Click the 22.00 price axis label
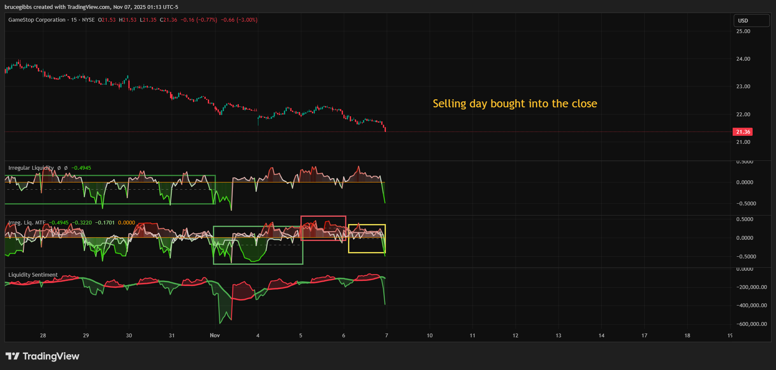776x370 pixels. [x=743, y=115]
